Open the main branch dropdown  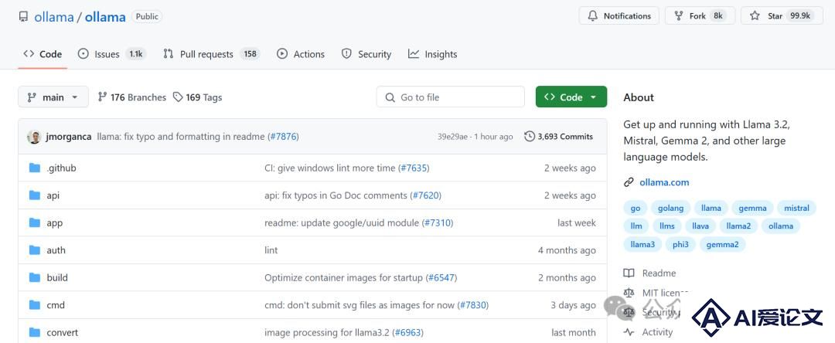53,97
